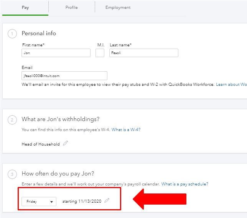The width and height of the screenshot is (247, 218).
Task: Select the M.I. input box
Action: click(x=100, y=53)
